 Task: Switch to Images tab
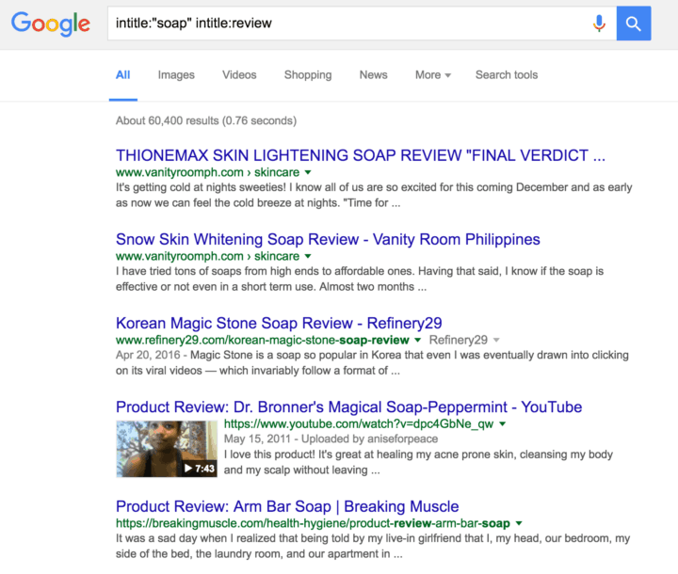coord(176,75)
